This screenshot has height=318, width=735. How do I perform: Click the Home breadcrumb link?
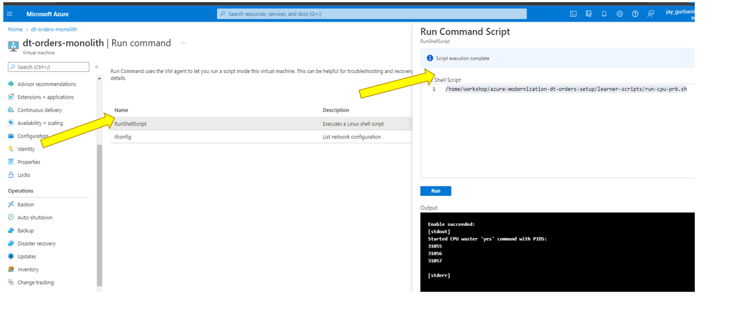point(15,30)
